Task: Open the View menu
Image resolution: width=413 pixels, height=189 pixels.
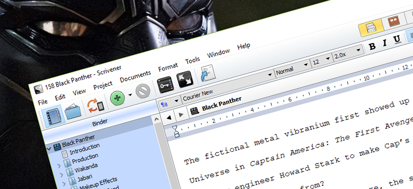Action: tap(79, 92)
